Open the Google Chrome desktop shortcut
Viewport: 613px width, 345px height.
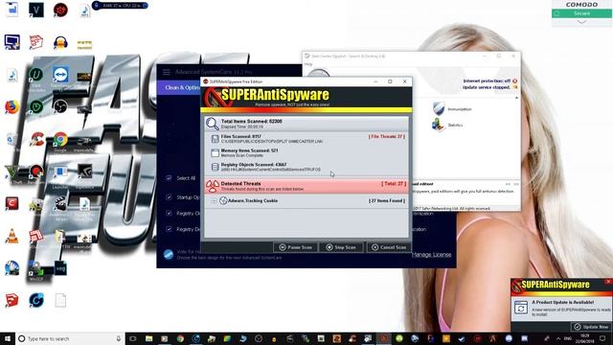pyautogui.click(x=60, y=139)
